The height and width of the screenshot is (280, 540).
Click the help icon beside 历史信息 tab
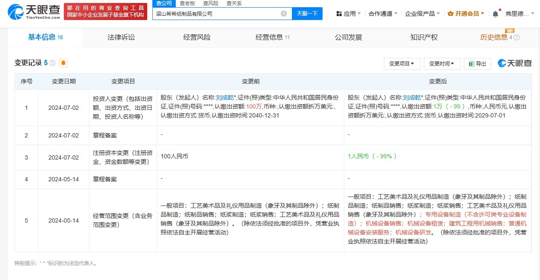click(517, 37)
